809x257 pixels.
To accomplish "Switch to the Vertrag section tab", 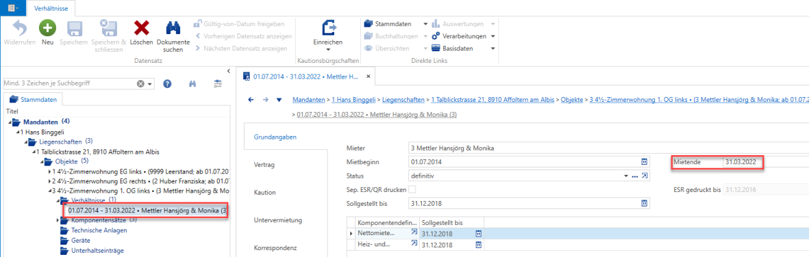I will (264, 165).
